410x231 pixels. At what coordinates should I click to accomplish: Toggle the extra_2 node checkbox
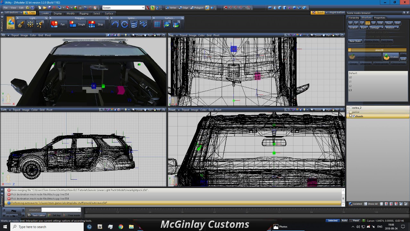(351, 108)
